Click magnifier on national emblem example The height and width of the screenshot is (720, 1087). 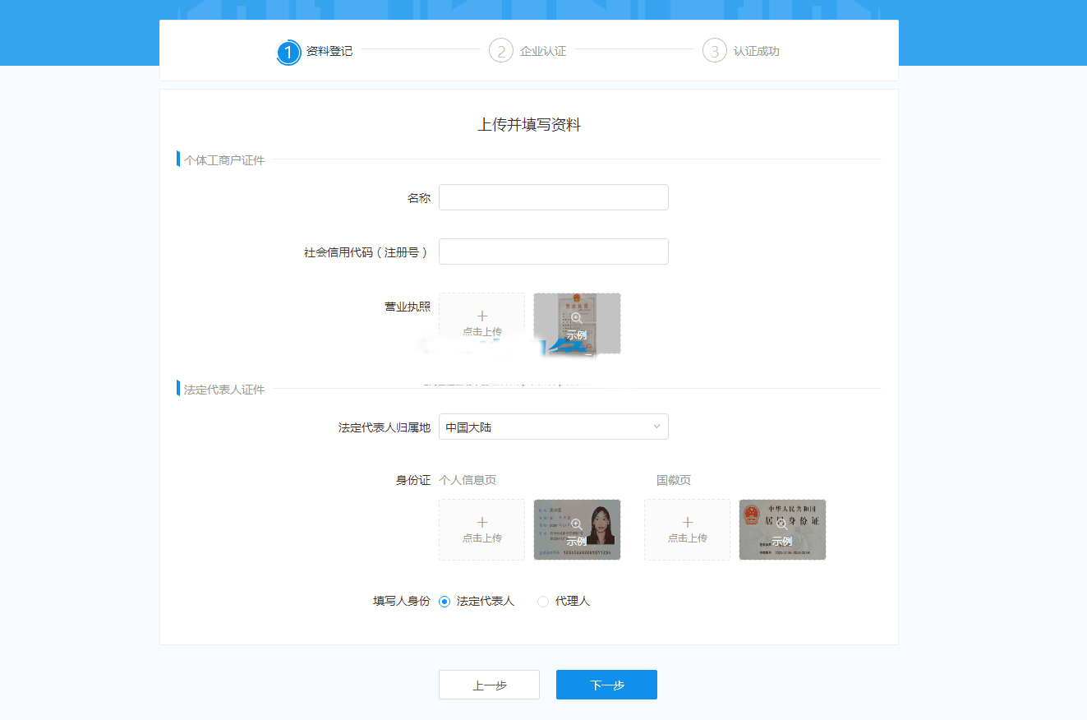[782, 524]
